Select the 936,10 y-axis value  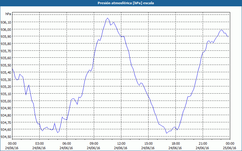(6, 22)
